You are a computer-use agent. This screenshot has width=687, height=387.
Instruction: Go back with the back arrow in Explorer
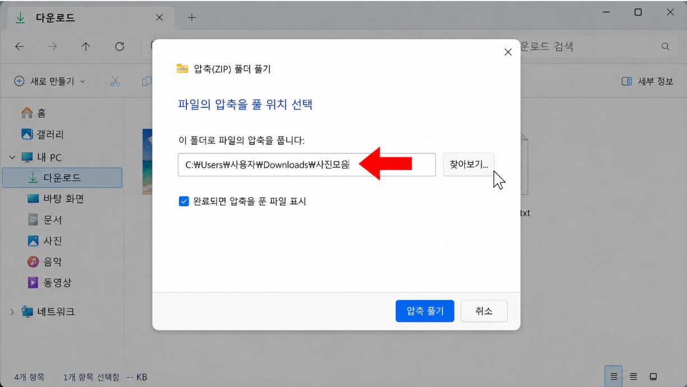point(20,47)
